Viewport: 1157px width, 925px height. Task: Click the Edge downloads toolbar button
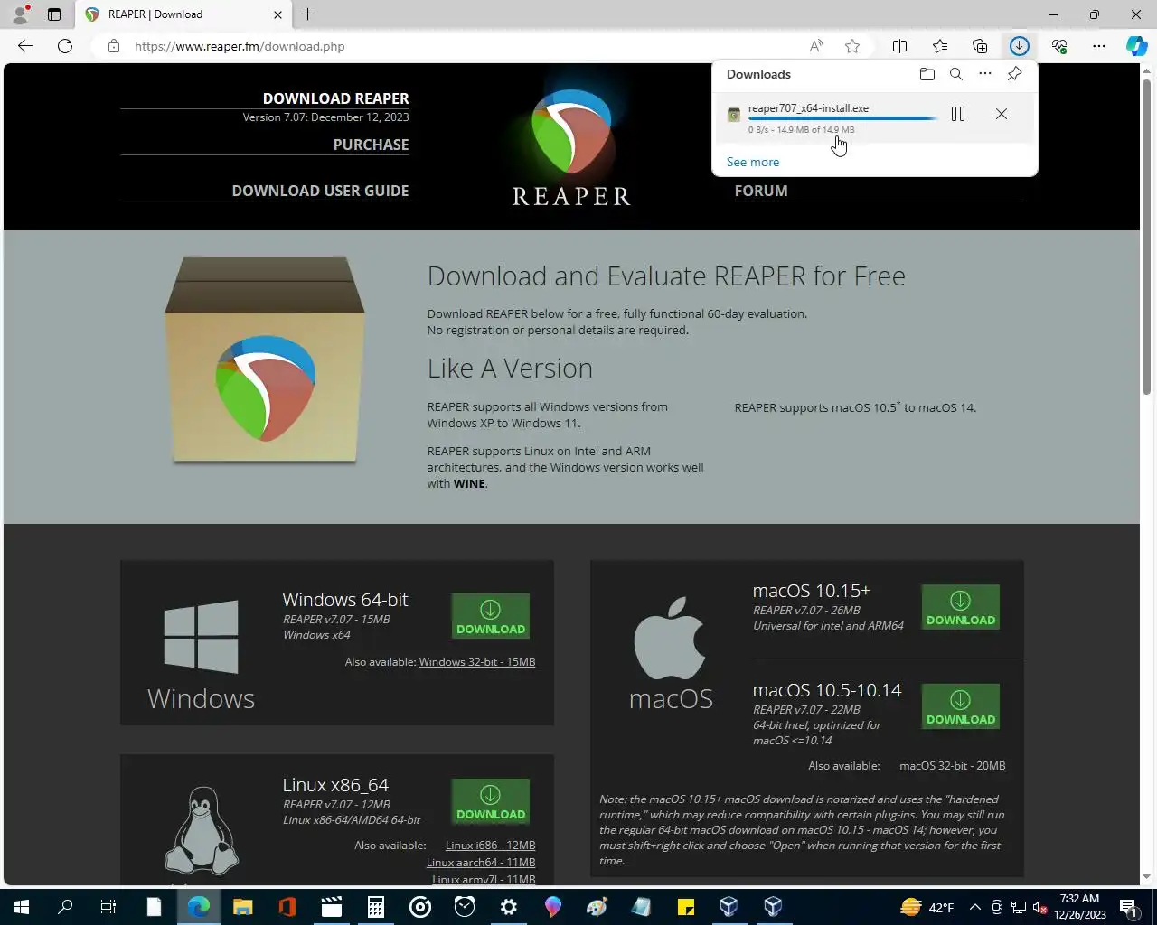pyautogui.click(x=1020, y=46)
